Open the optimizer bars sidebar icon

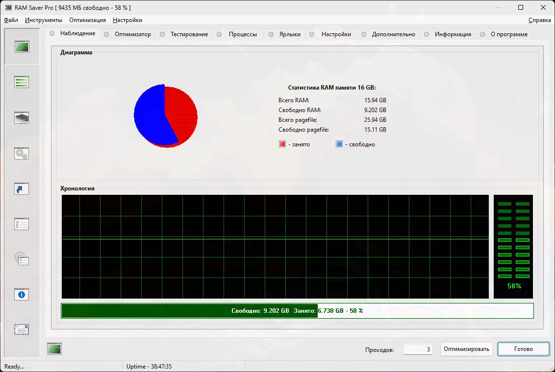click(22, 82)
